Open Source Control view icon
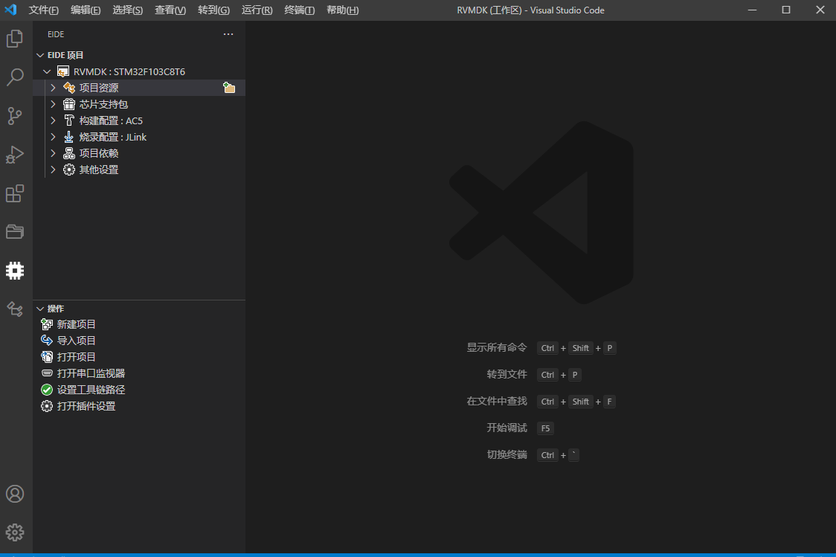This screenshot has height=557, width=836. 15,116
